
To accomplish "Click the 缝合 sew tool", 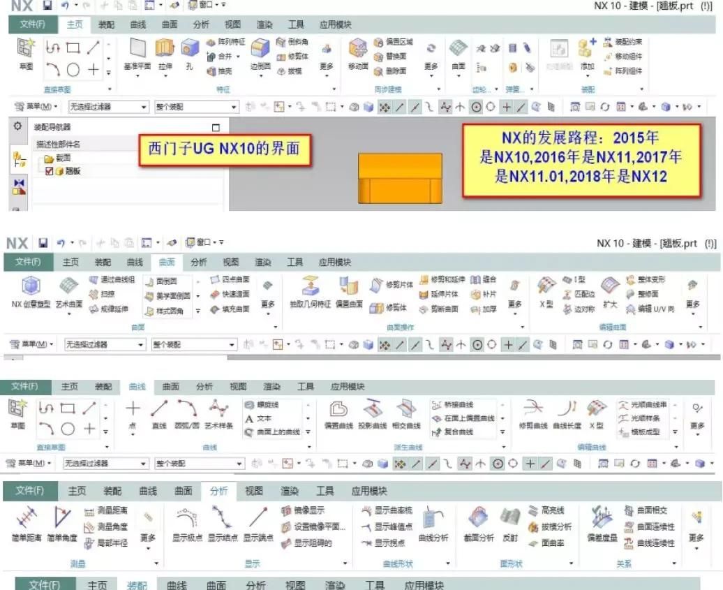I will tap(483, 279).
